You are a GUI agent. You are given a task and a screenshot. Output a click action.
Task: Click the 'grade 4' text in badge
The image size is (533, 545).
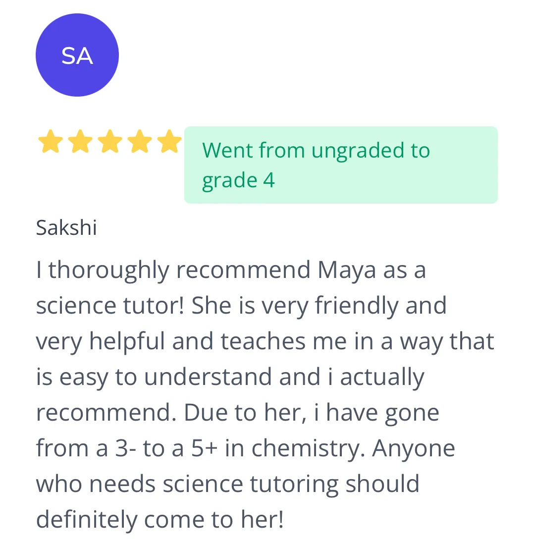[x=238, y=181]
